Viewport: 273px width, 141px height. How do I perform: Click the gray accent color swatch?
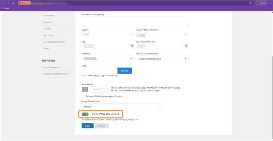click(85, 89)
